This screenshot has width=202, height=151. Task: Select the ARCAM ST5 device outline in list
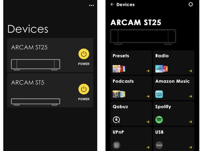[36, 102]
